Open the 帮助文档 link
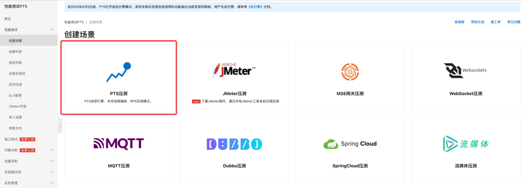The width and height of the screenshot is (524, 188). pos(477,22)
